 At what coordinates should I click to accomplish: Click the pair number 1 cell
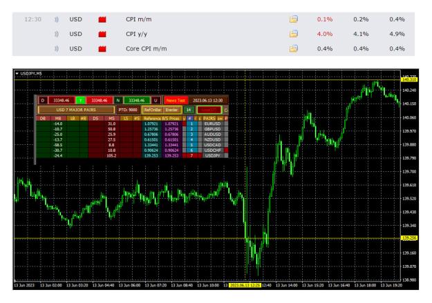(x=191, y=124)
